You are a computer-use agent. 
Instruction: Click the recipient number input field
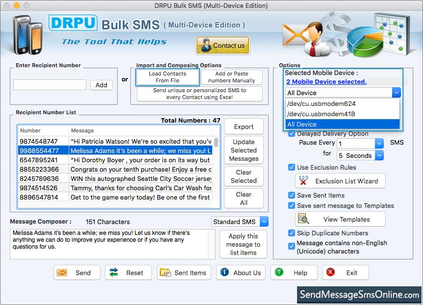[50, 85]
